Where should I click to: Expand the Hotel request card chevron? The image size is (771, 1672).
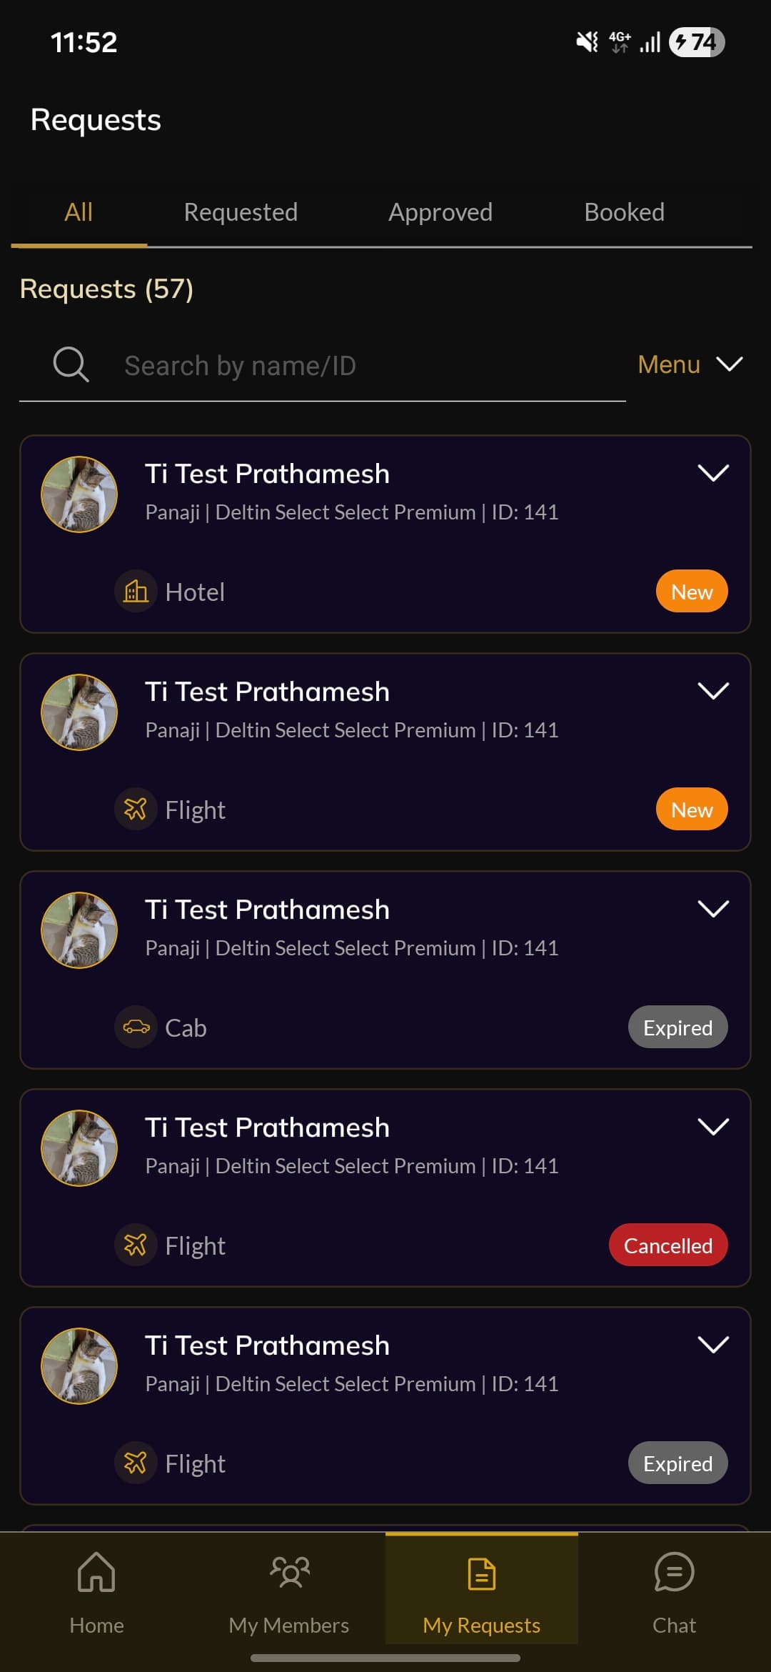[713, 473]
